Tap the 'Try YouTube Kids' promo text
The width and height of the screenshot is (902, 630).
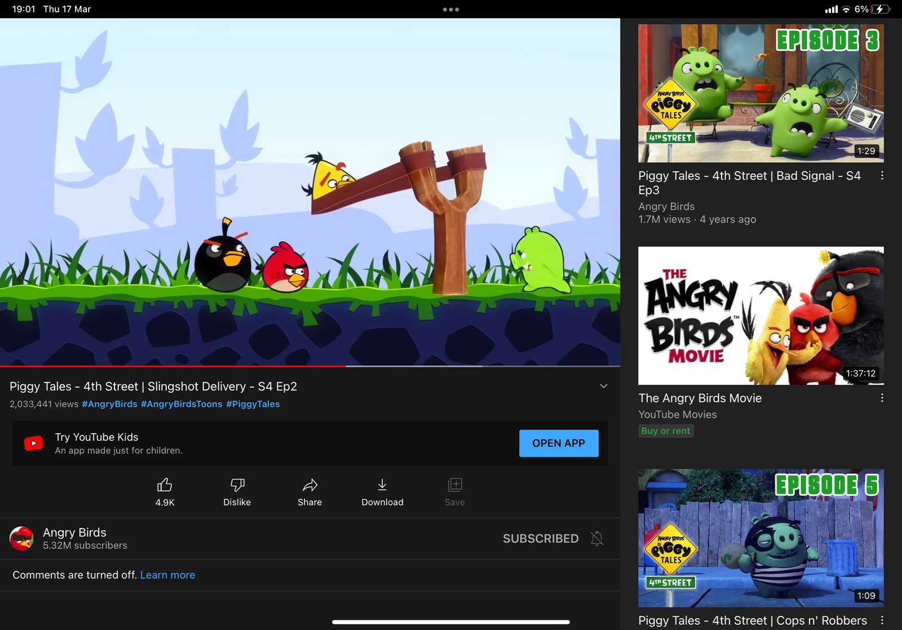[96, 437]
